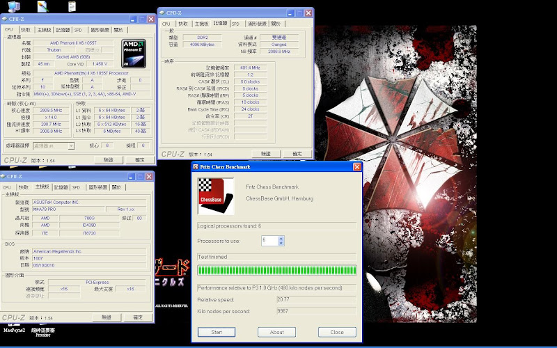This screenshot has height=348, width=557.
Task: Select 圖形裝置 tab in CPU-Z memory window
Action: (257, 24)
